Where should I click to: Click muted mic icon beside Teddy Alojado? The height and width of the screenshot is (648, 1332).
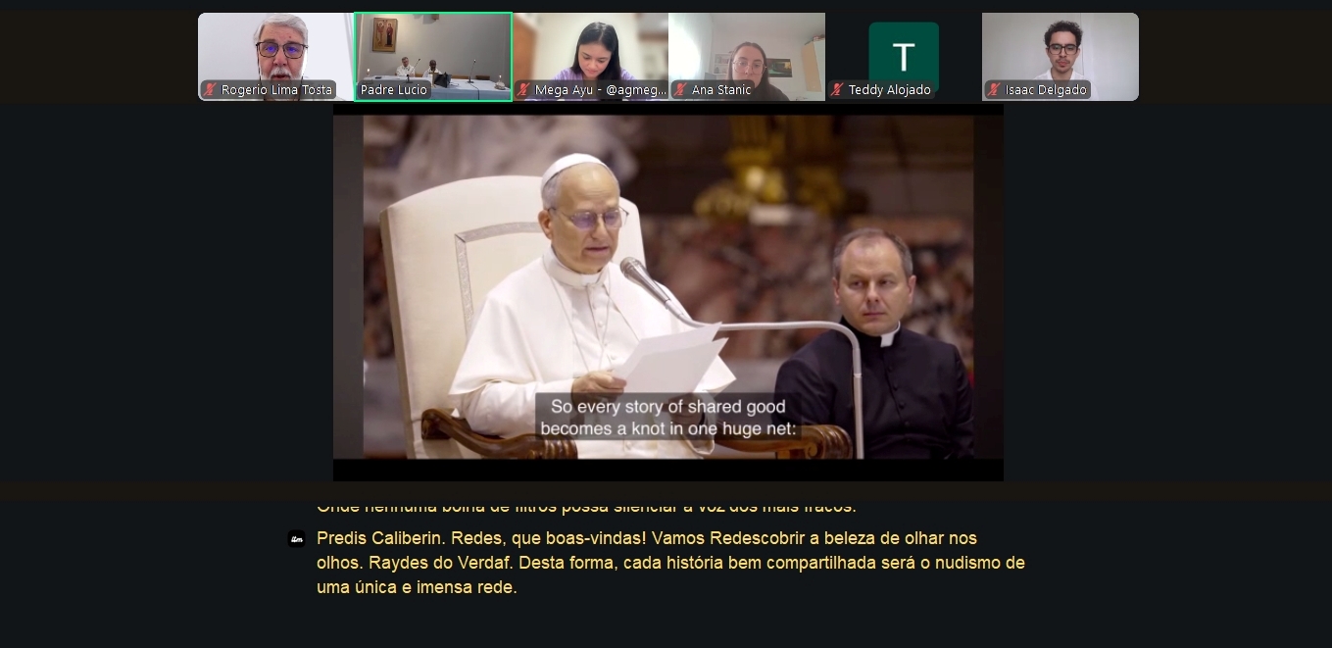(837, 90)
